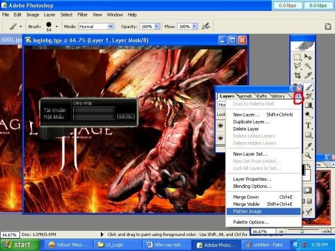The width and height of the screenshot is (335, 251).
Task: Select the Lasso tool
Action: click(x=297, y=66)
